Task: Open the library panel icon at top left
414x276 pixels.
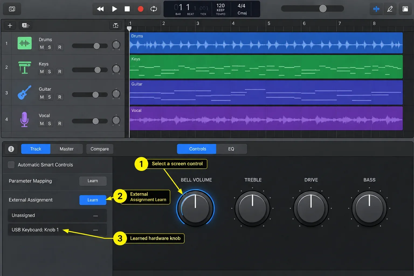Action: coord(12,9)
